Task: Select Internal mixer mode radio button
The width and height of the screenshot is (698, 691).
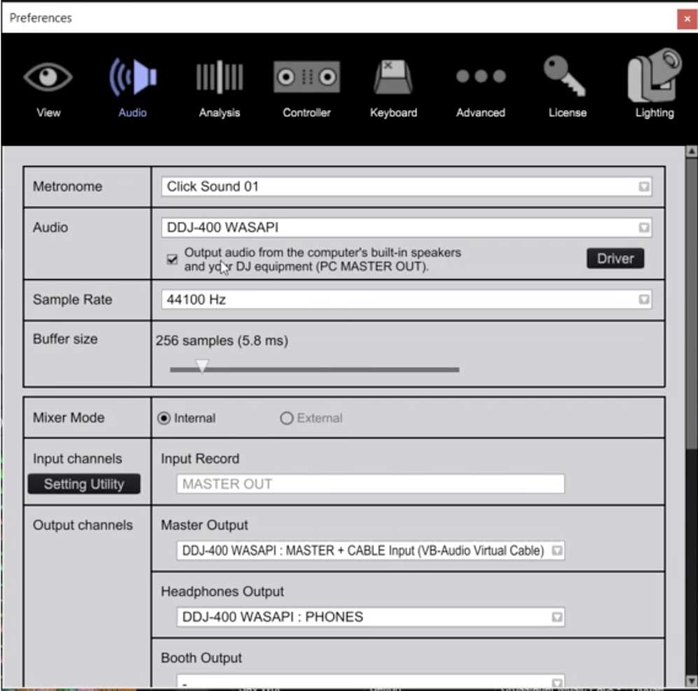Action: 165,418
